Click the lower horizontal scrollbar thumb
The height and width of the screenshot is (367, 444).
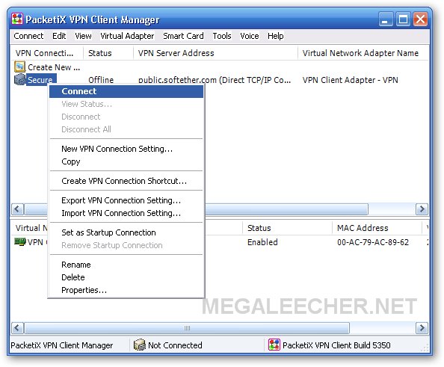(x=187, y=328)
